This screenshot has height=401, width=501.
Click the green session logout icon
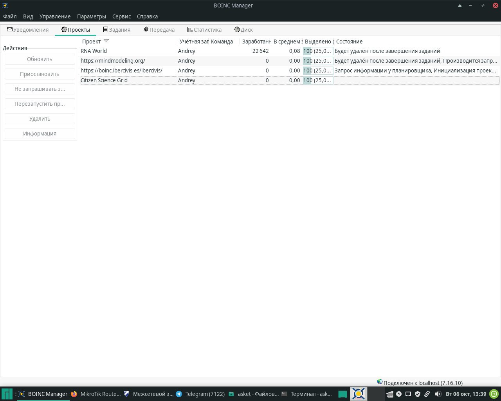[494, 394]
